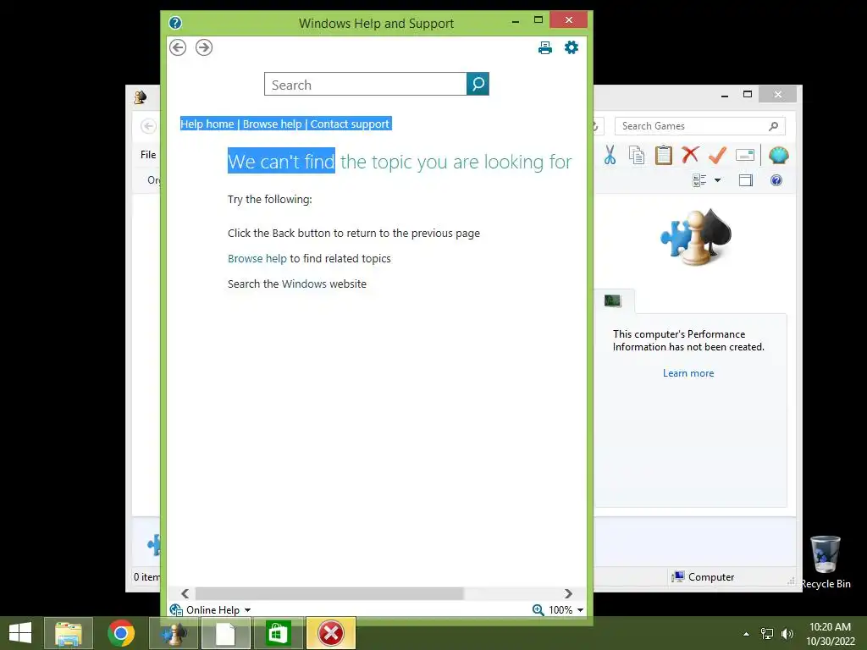Click the Computer label in Games status bar
Image resolution: width=867 pixels, height=650 pixels.
tap(711, 577)
